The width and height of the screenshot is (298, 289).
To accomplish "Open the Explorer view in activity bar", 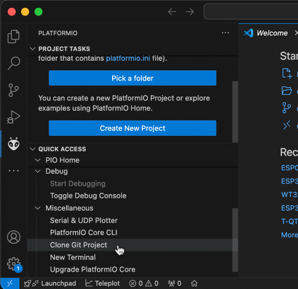I will [13, 36].
